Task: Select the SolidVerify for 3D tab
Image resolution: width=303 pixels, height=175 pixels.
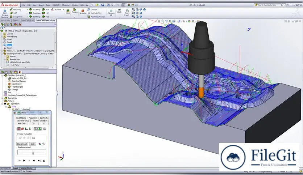Action: pos(23,121)
